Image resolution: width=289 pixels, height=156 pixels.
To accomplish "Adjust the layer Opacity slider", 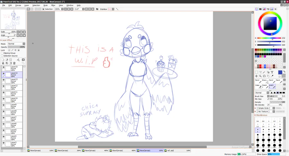I will click(x=16, y=47).
